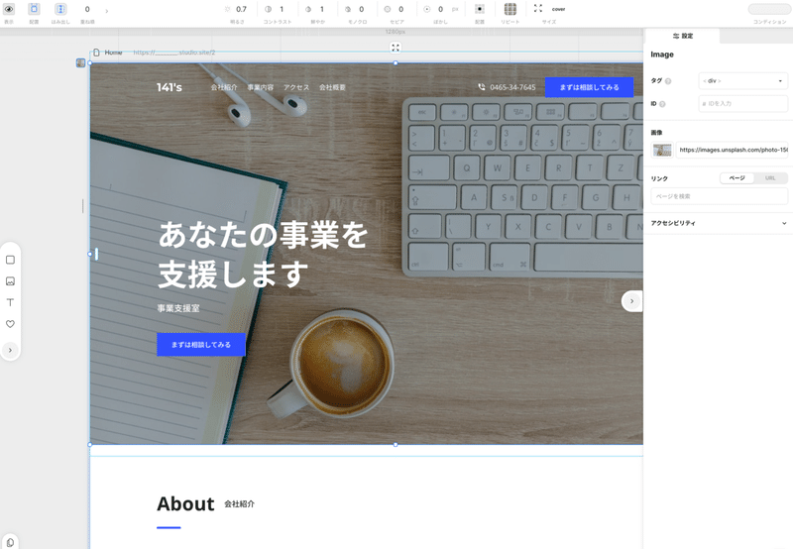Set the brightness value 0.7
This screenshot has height=549, width=793.
(x=241, y=9)
